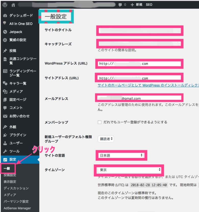Click the plug icon for プラグイン
The height and width of the screenshot is (212, 199).
point(5,135)
